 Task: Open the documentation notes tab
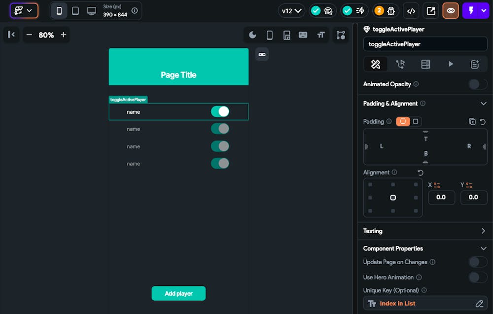point(475,65)
